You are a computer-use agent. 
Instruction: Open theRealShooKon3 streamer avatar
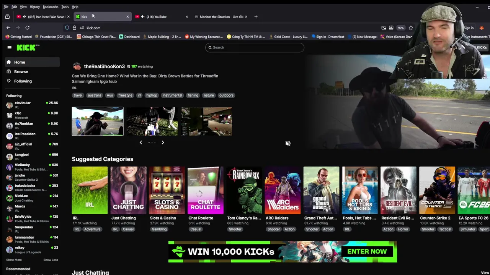pos(77,66)
